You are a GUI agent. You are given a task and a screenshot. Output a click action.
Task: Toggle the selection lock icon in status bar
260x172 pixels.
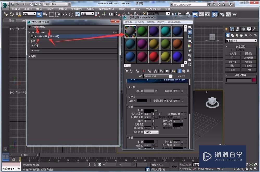94,164
